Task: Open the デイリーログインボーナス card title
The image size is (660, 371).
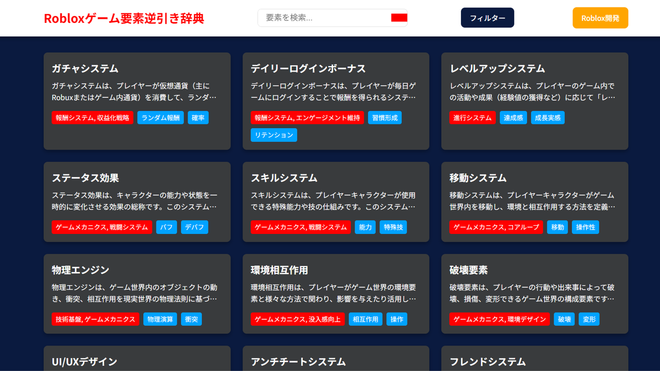Action: tap(308, 68)
